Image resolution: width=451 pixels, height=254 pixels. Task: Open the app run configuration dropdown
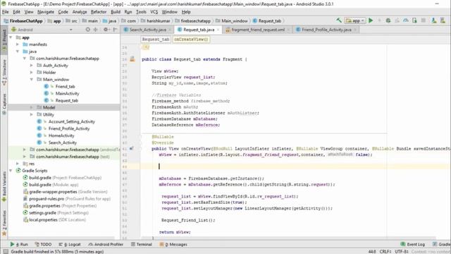click(x=355, y=20)
